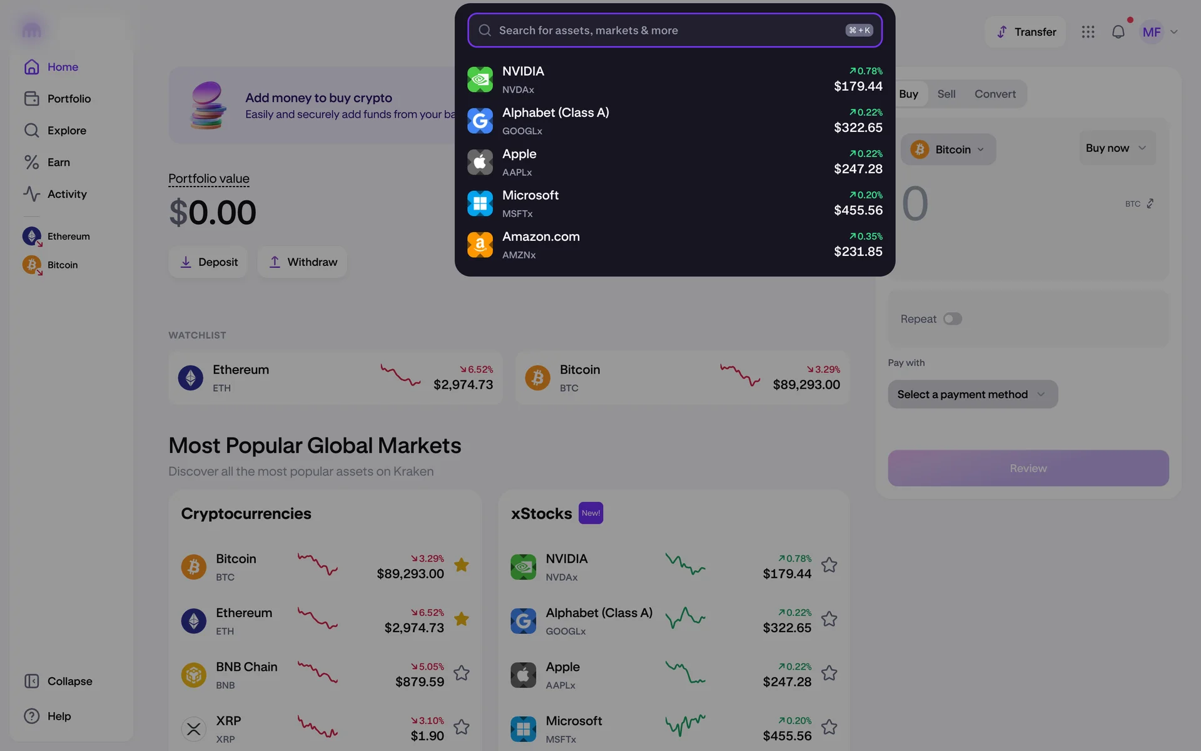Open the Buy now order type dropdown
The image size is (1201, 751).
tap(1117, 148)
